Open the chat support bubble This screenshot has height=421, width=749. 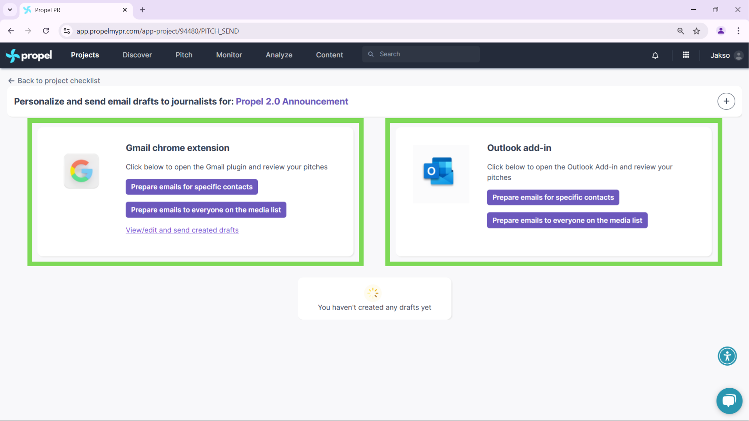point(729,401)
